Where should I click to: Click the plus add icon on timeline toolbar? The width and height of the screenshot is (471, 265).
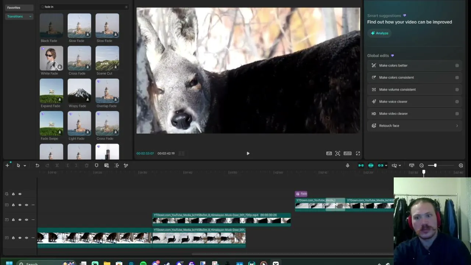(x=7, y=165)
